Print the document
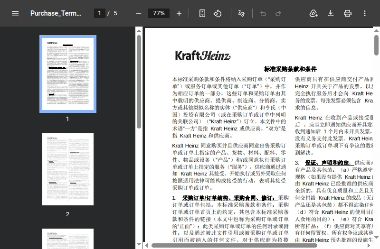Image resolution: width=380 pixels, height=249 pixels. click(x=348, y=13)
